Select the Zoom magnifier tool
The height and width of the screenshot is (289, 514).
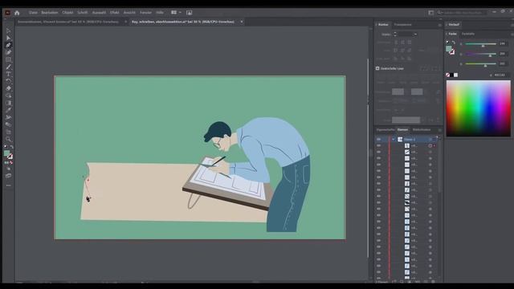tap(9, 139)
